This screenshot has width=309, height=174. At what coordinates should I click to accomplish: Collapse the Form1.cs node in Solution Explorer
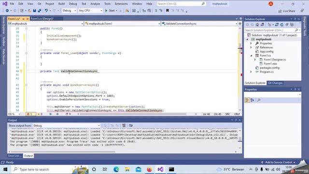[x=251, y=56]
